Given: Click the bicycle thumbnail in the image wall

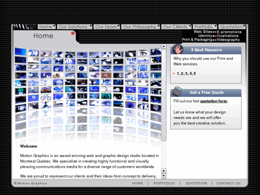Looking at the screenshot, I should (x=46, y=98).
